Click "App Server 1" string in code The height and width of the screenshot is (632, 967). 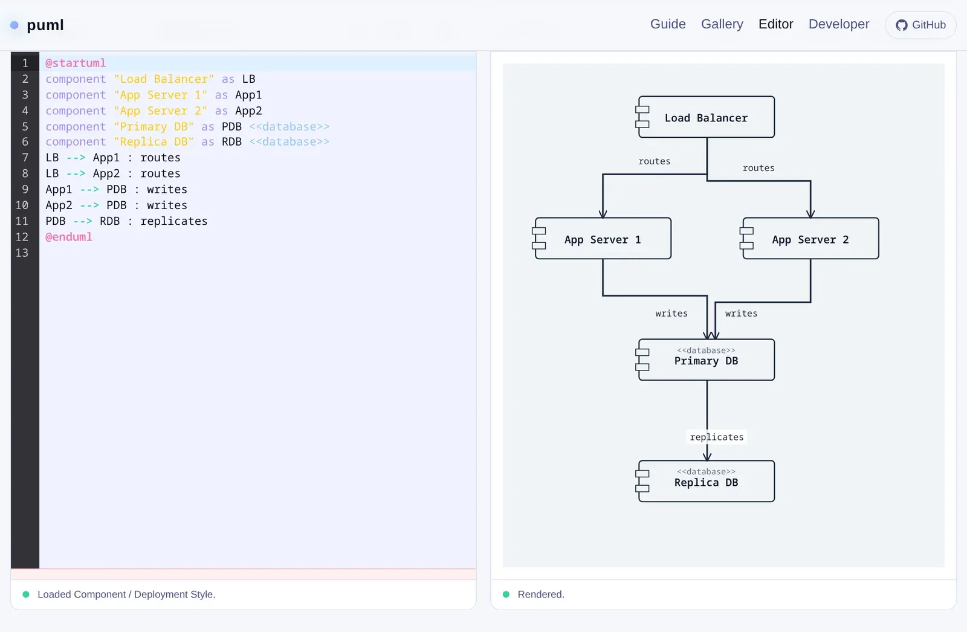pos(160,95)
